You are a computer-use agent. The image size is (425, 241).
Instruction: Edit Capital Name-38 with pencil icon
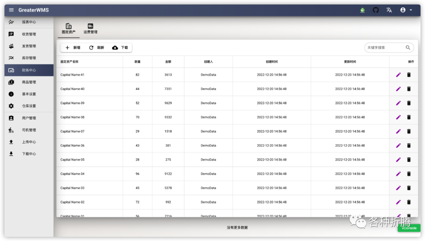pos(398,117)
